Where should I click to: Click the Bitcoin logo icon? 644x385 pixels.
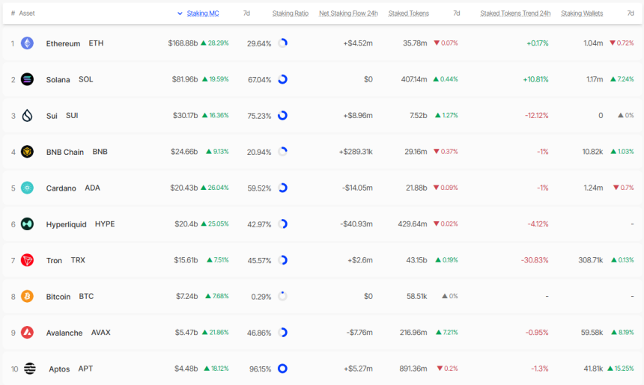[27, 296]
